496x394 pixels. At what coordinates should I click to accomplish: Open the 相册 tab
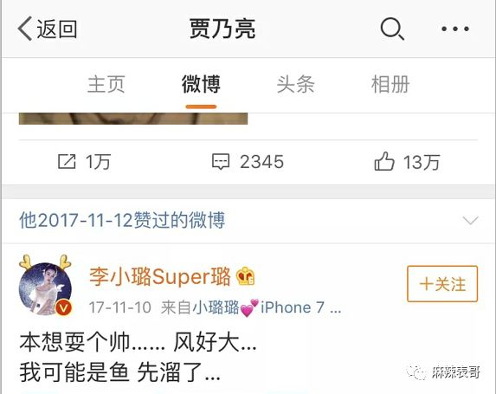point(390,85)
